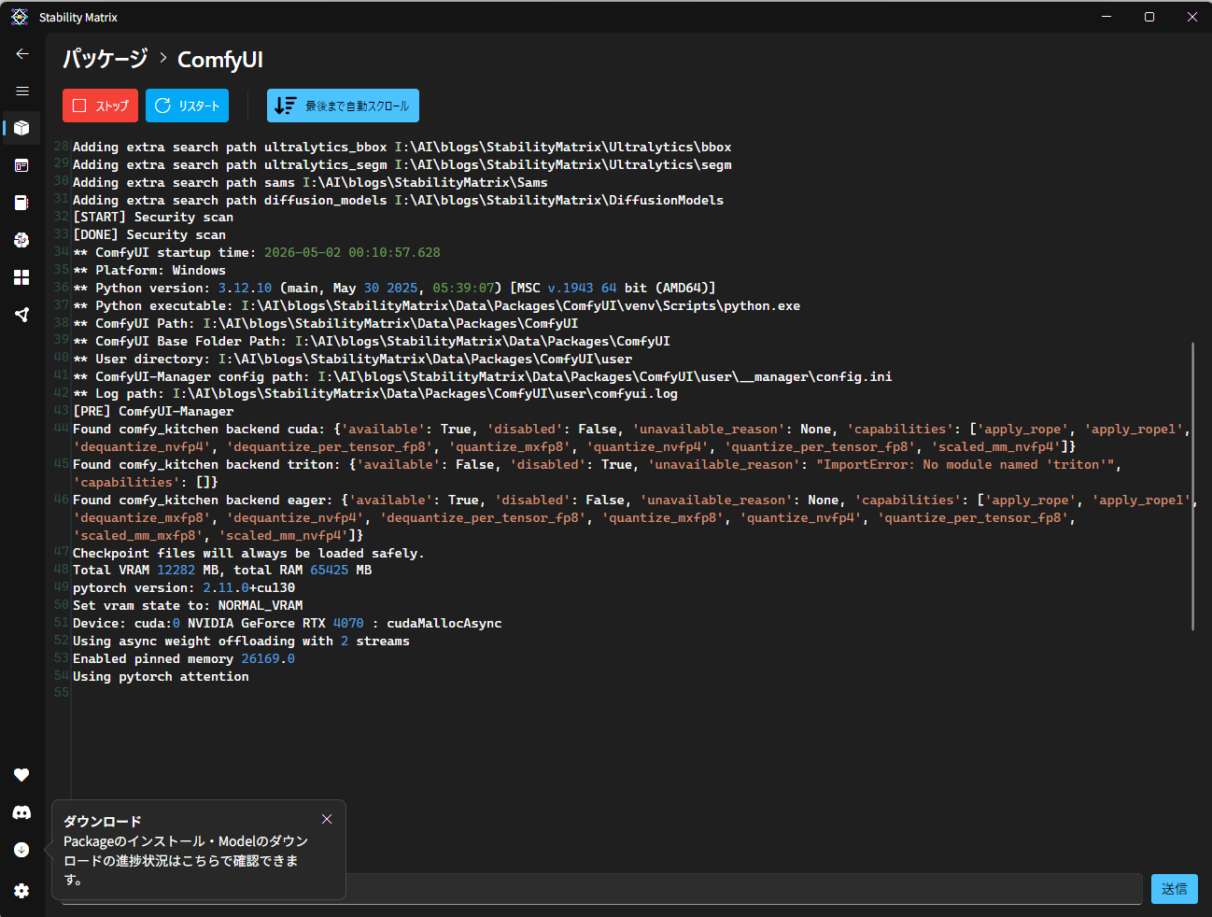This screenshot has width=1212, height=917.
Task: Click the 'Platform: Windows' log line
Action: (149, 270)
